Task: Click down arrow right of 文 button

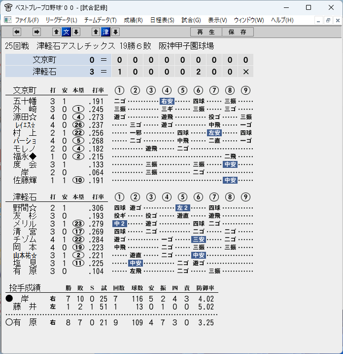Action: (76, 32)
